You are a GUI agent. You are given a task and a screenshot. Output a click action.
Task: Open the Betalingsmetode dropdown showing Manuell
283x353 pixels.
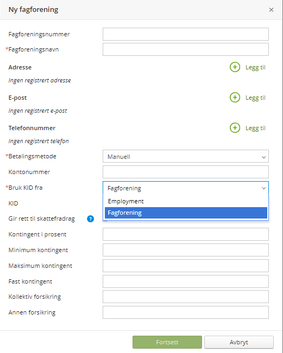(186, 156)
